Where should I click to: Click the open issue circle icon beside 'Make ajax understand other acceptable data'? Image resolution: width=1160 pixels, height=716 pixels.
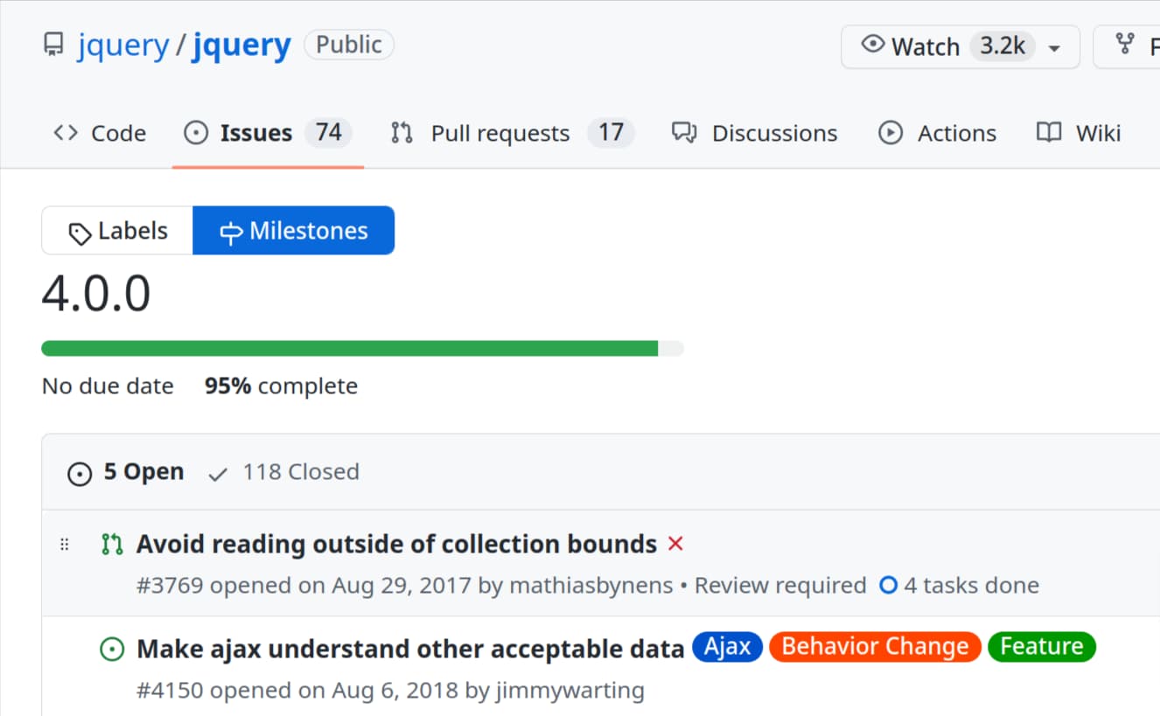pos(111,649)
